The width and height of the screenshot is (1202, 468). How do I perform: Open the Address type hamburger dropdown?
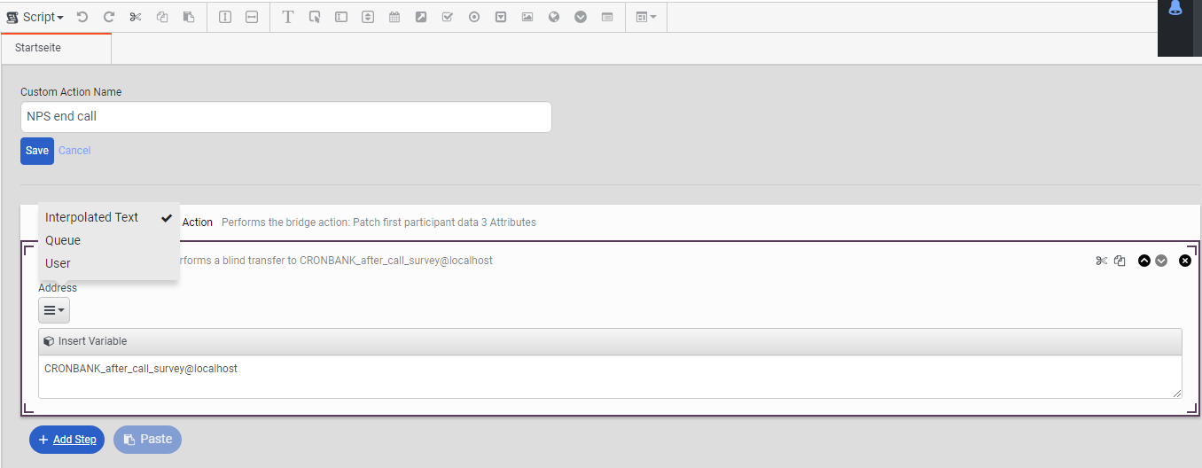pyautogui.click(x=54, y=310)
